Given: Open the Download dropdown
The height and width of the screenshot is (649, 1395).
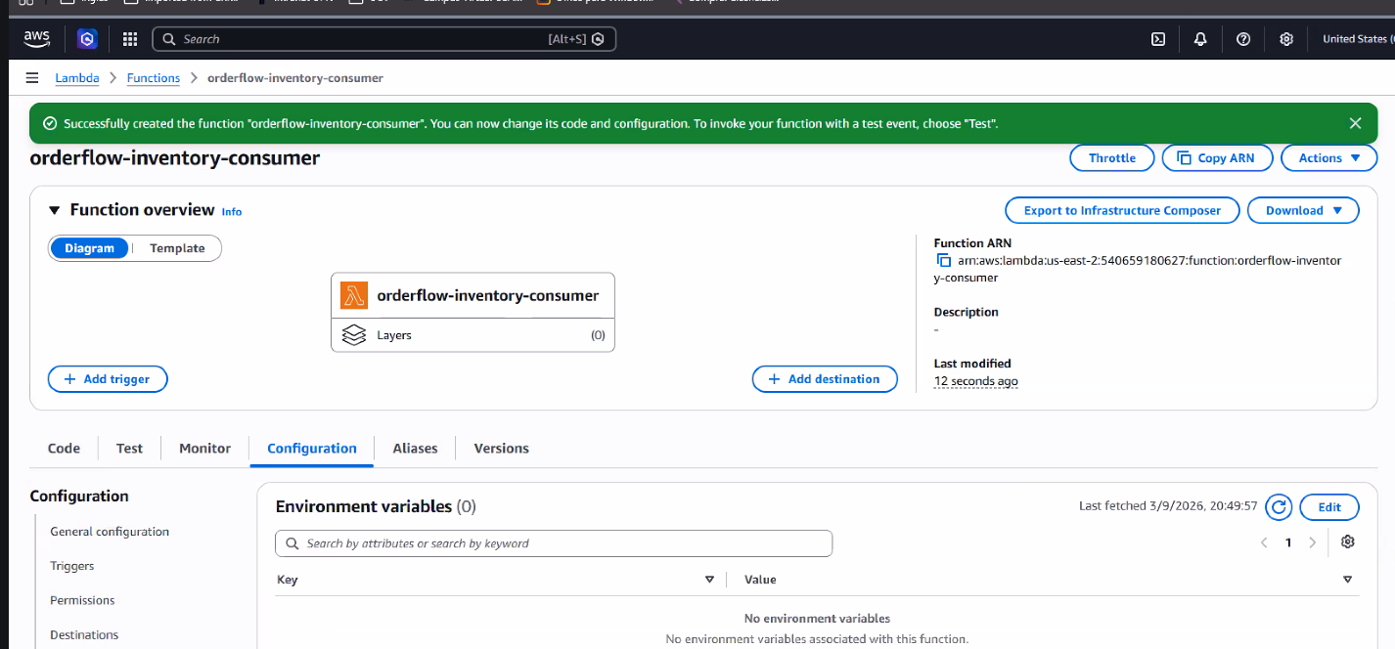Looking at the screenshot, I should [x=1303, y=210].
